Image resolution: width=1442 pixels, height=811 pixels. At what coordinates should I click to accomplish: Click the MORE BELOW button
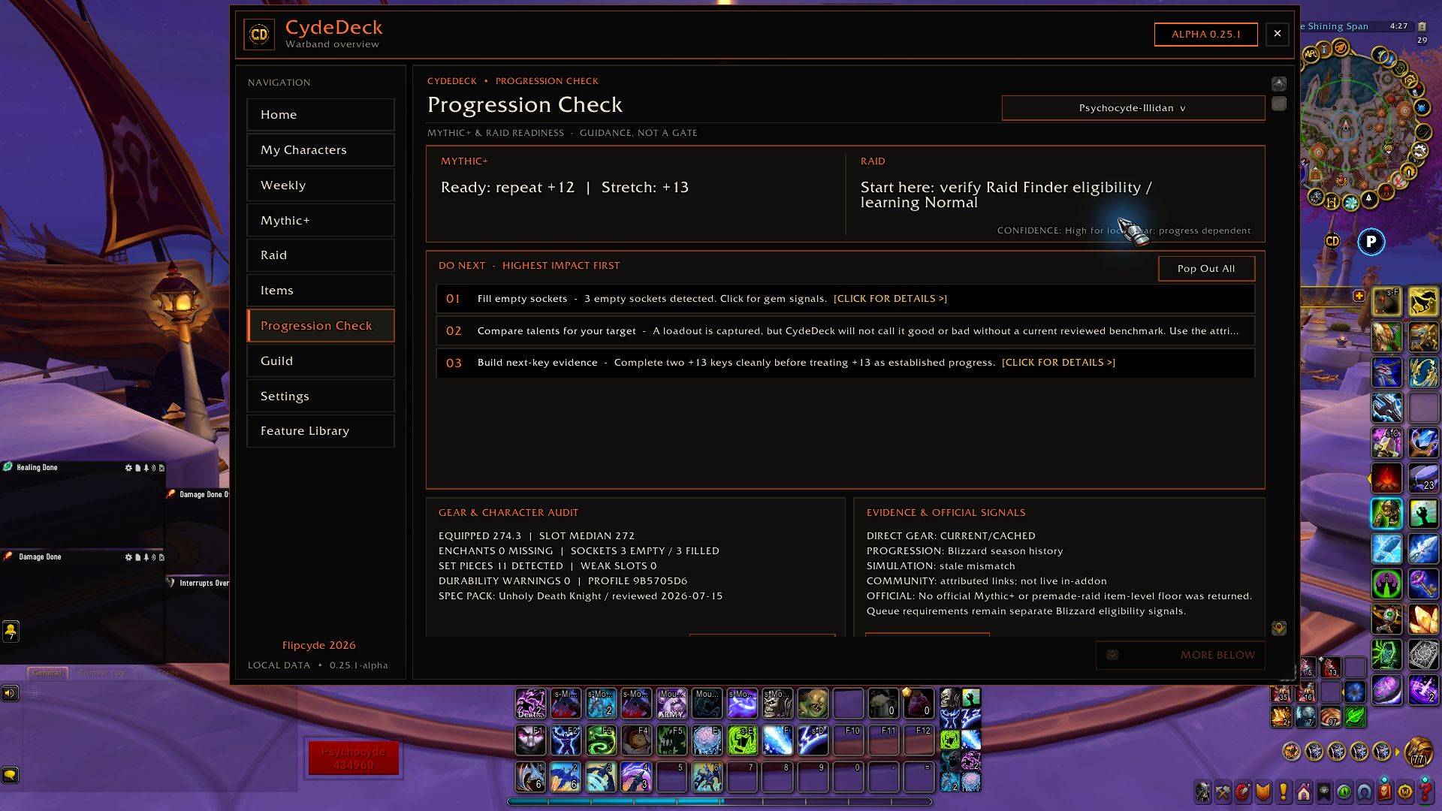pyautogui.click(x=1180, y=656)
